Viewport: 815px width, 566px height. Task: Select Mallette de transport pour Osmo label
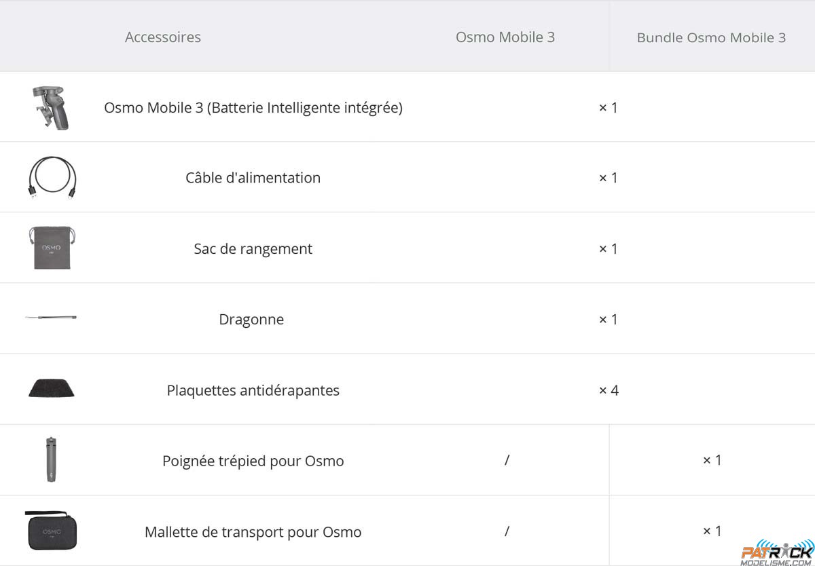(253, 532)
